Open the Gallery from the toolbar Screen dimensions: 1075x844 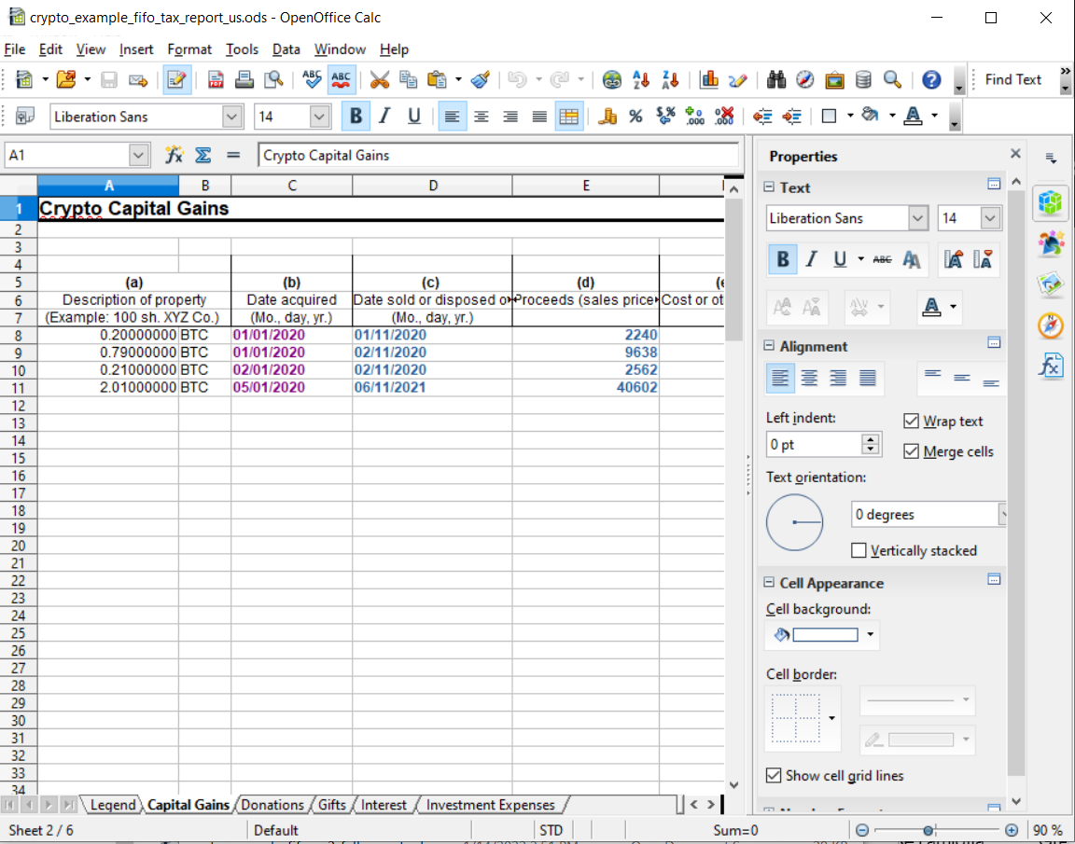[x=833, y=79]
